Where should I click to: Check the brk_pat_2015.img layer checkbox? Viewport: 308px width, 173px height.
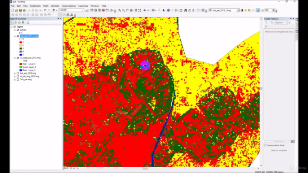(x=18, y=74)
